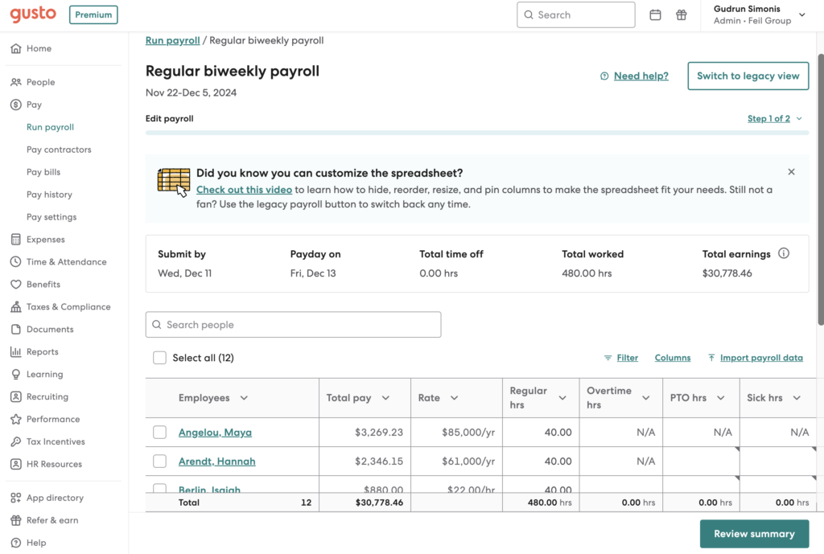Go to Pay history in sidebar

point(49,195)
